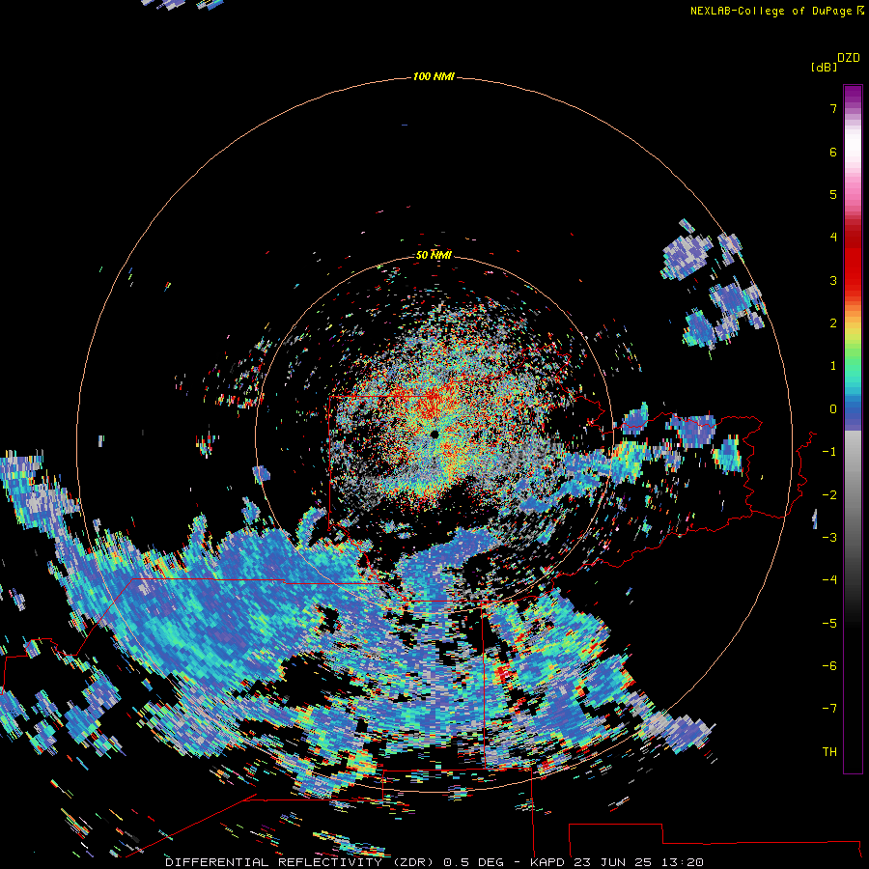Click the 1 value on the color scale
The image size is (869, 869).
click(x=833, y=366)
